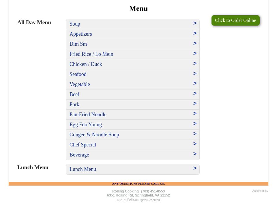Viewport: 277px width, 208px height.
Task: Open the Accessibility link
Action: coord(260,191)
